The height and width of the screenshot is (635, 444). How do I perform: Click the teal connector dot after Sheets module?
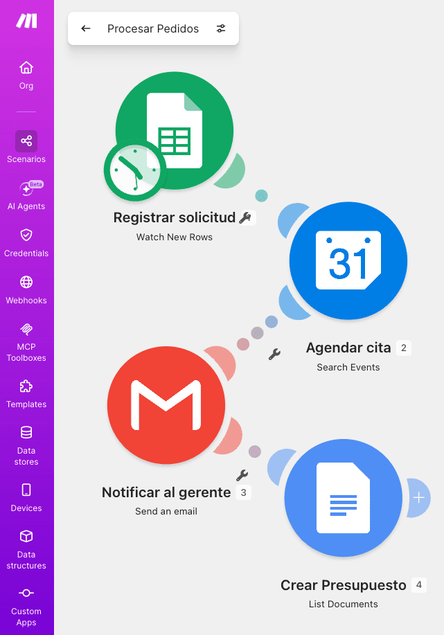click(x=261, y=195)
